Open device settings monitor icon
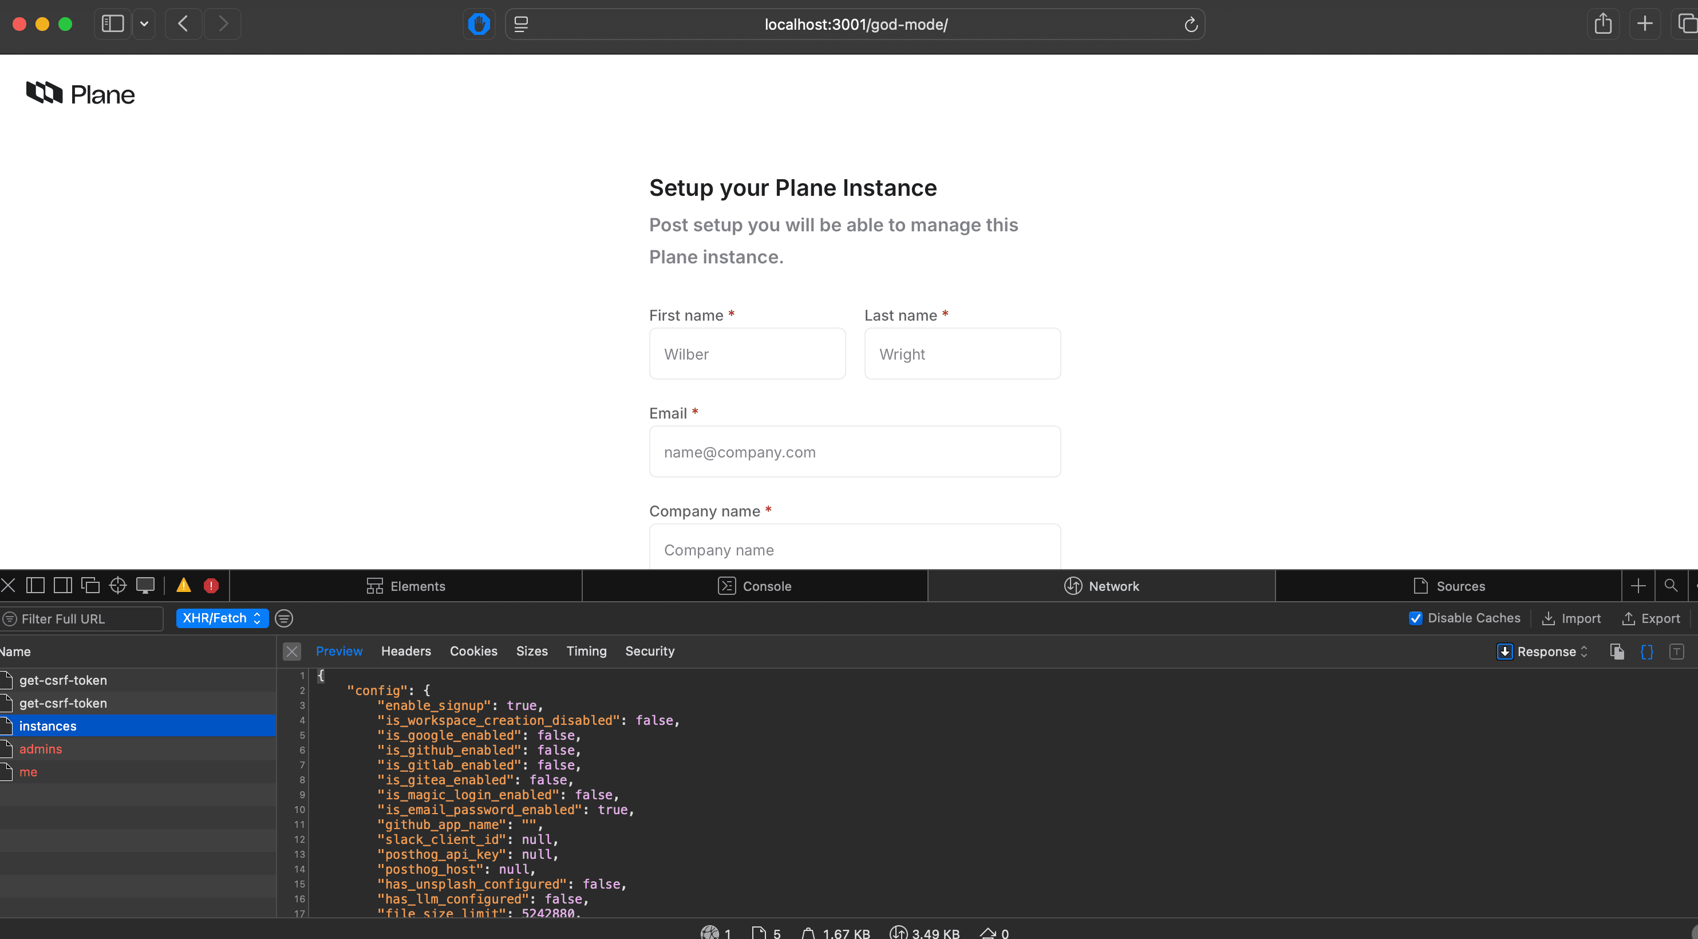Viewport: 1698px width, 939px height. [x=145, y=586]
